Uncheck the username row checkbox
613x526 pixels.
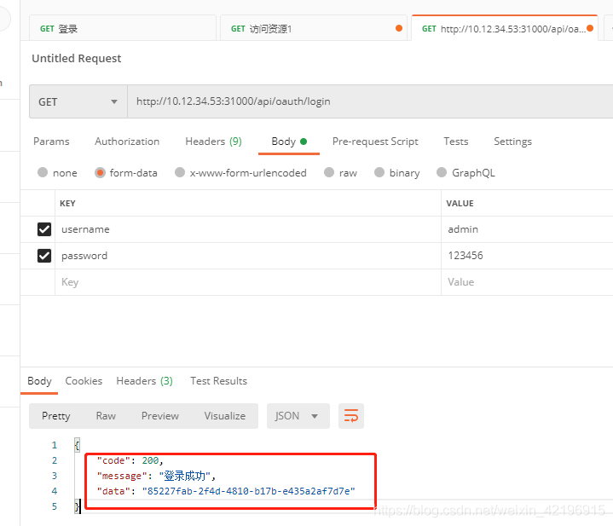[x=44, y=229]
